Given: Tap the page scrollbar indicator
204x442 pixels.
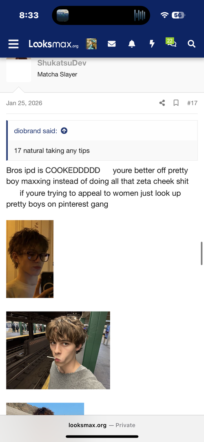Looking at the screenshot, I should pos(202,253).
